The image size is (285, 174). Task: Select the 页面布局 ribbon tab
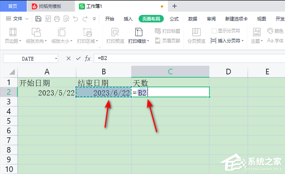tap(151, 19)
